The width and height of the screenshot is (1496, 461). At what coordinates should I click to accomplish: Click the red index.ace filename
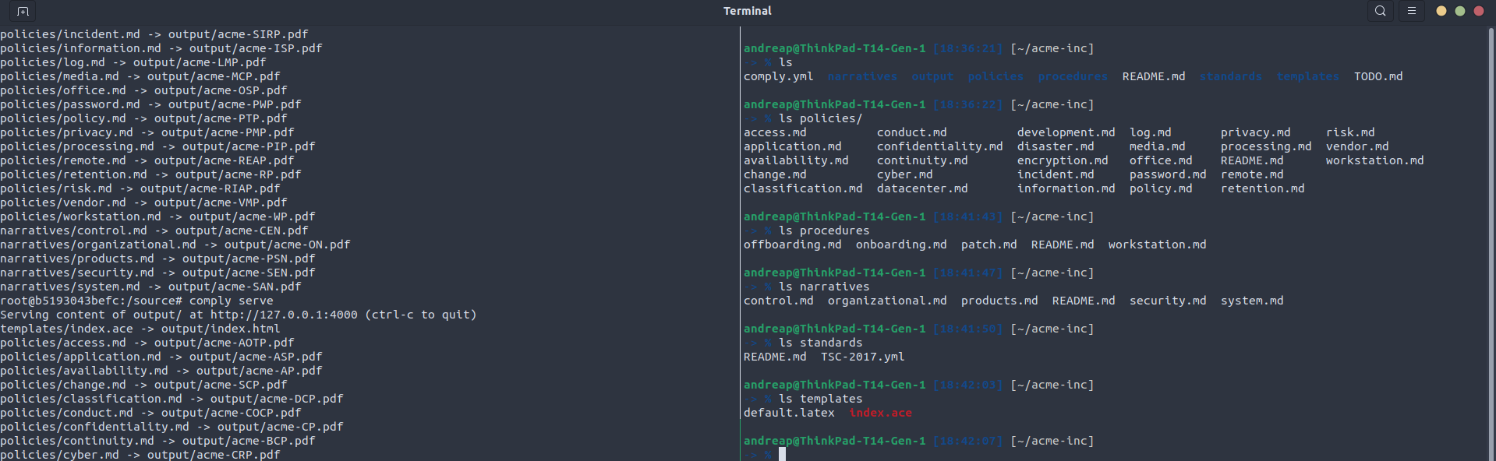[x=880, y=413]
